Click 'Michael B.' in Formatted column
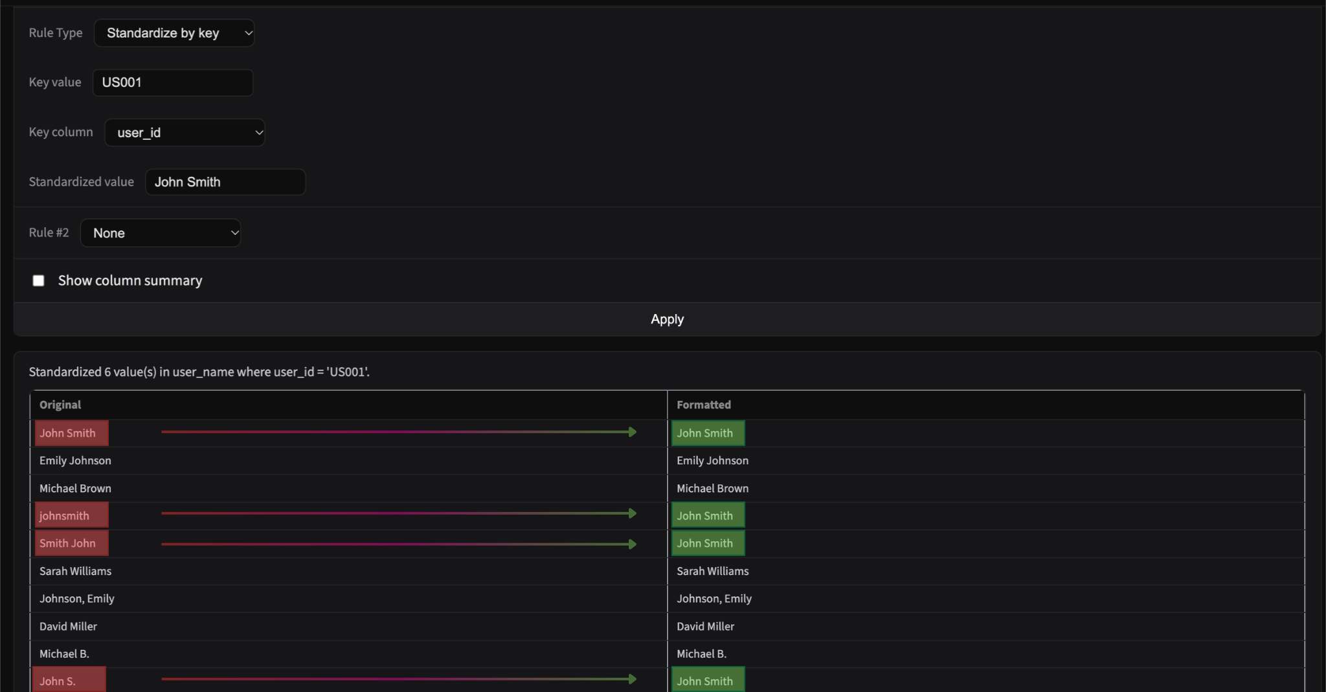 [x=701, y=654]
